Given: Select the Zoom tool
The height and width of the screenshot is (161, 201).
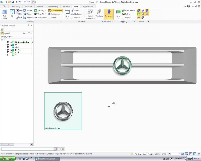Looking at the screenshot, I should [x=27, y=14].
